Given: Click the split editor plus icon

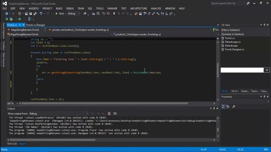Looking at the screenshot, I should [218, 38].
